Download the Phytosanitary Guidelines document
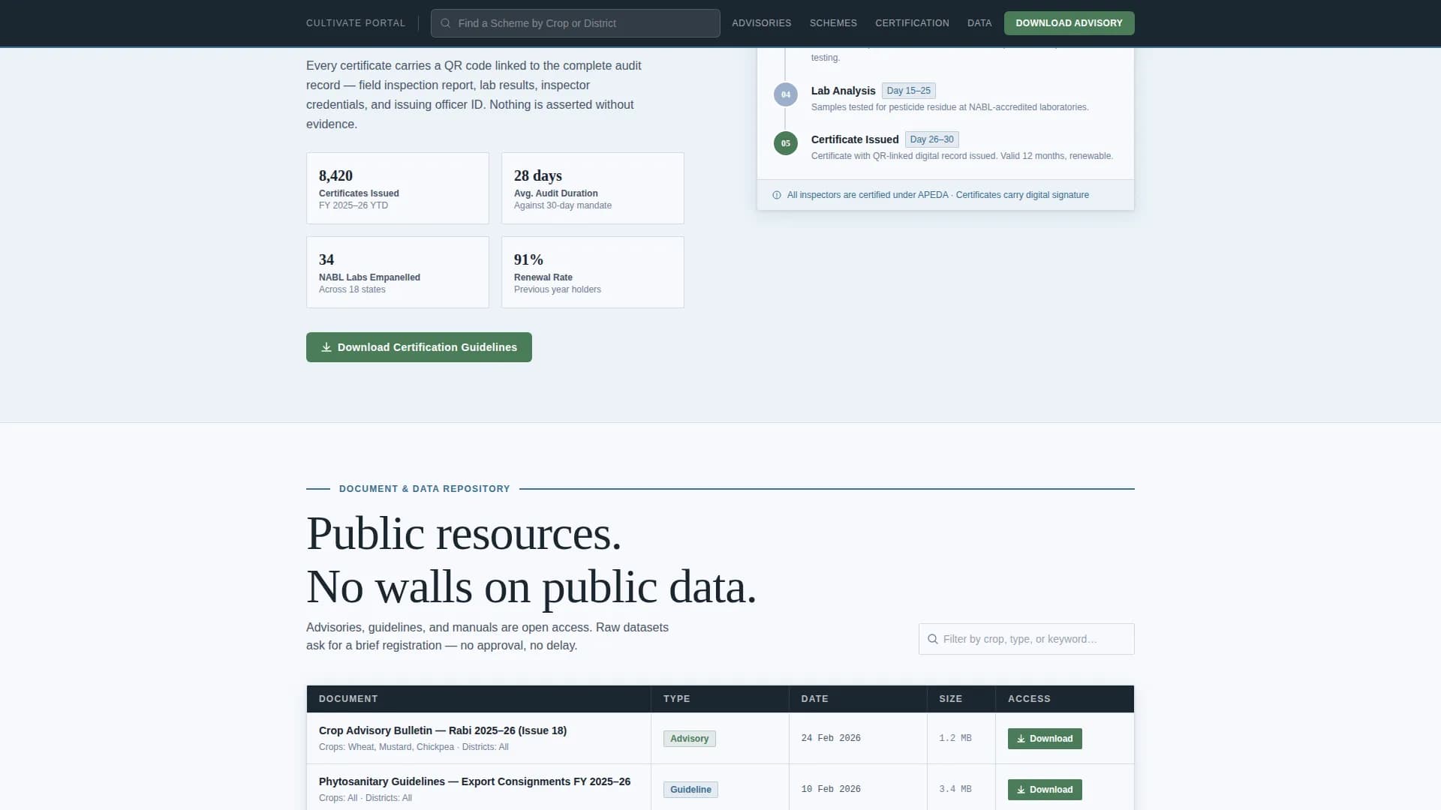1441x810 pixels. pyautogui.click(x=1045, y=790)
